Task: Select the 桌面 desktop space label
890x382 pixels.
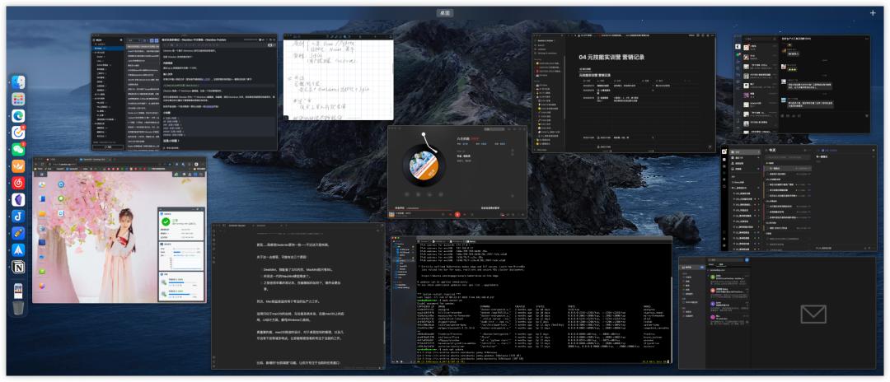Action: pos(445,13)
